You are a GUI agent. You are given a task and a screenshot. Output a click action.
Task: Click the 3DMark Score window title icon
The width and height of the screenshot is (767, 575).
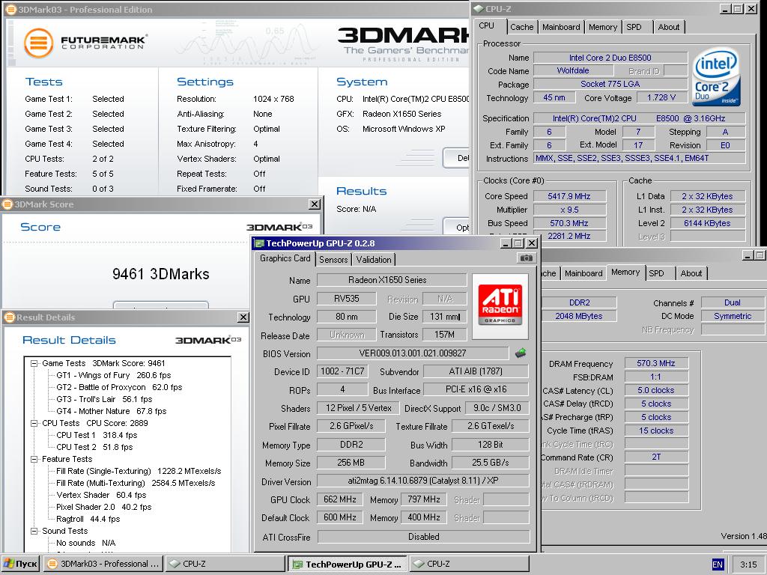tap(7, 204)
